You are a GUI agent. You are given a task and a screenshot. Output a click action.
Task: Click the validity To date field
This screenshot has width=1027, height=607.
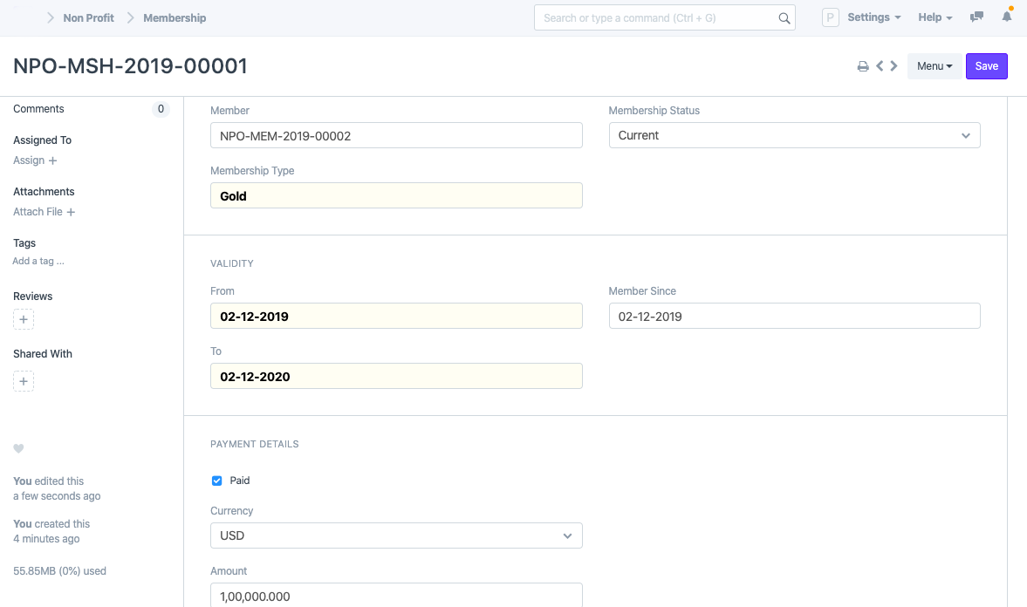tap(396, 377)
